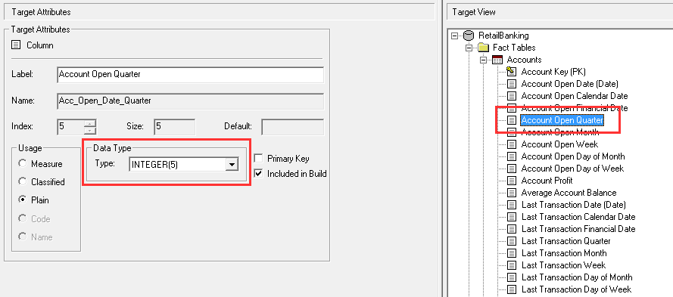Click the Label text field
This screenshot has height=297, width=673.
point(190,75)
